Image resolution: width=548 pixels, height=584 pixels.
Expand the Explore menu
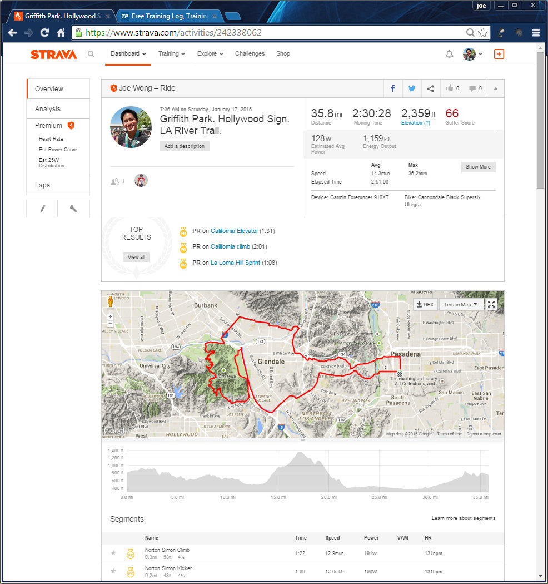point(210,54)
